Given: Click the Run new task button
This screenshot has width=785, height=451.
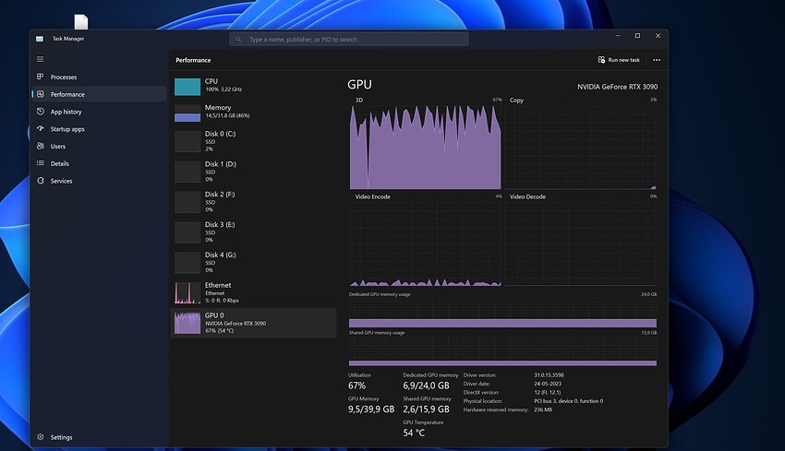Looking at the screenshot, I should pyautogui.click(x=618, y=60).
